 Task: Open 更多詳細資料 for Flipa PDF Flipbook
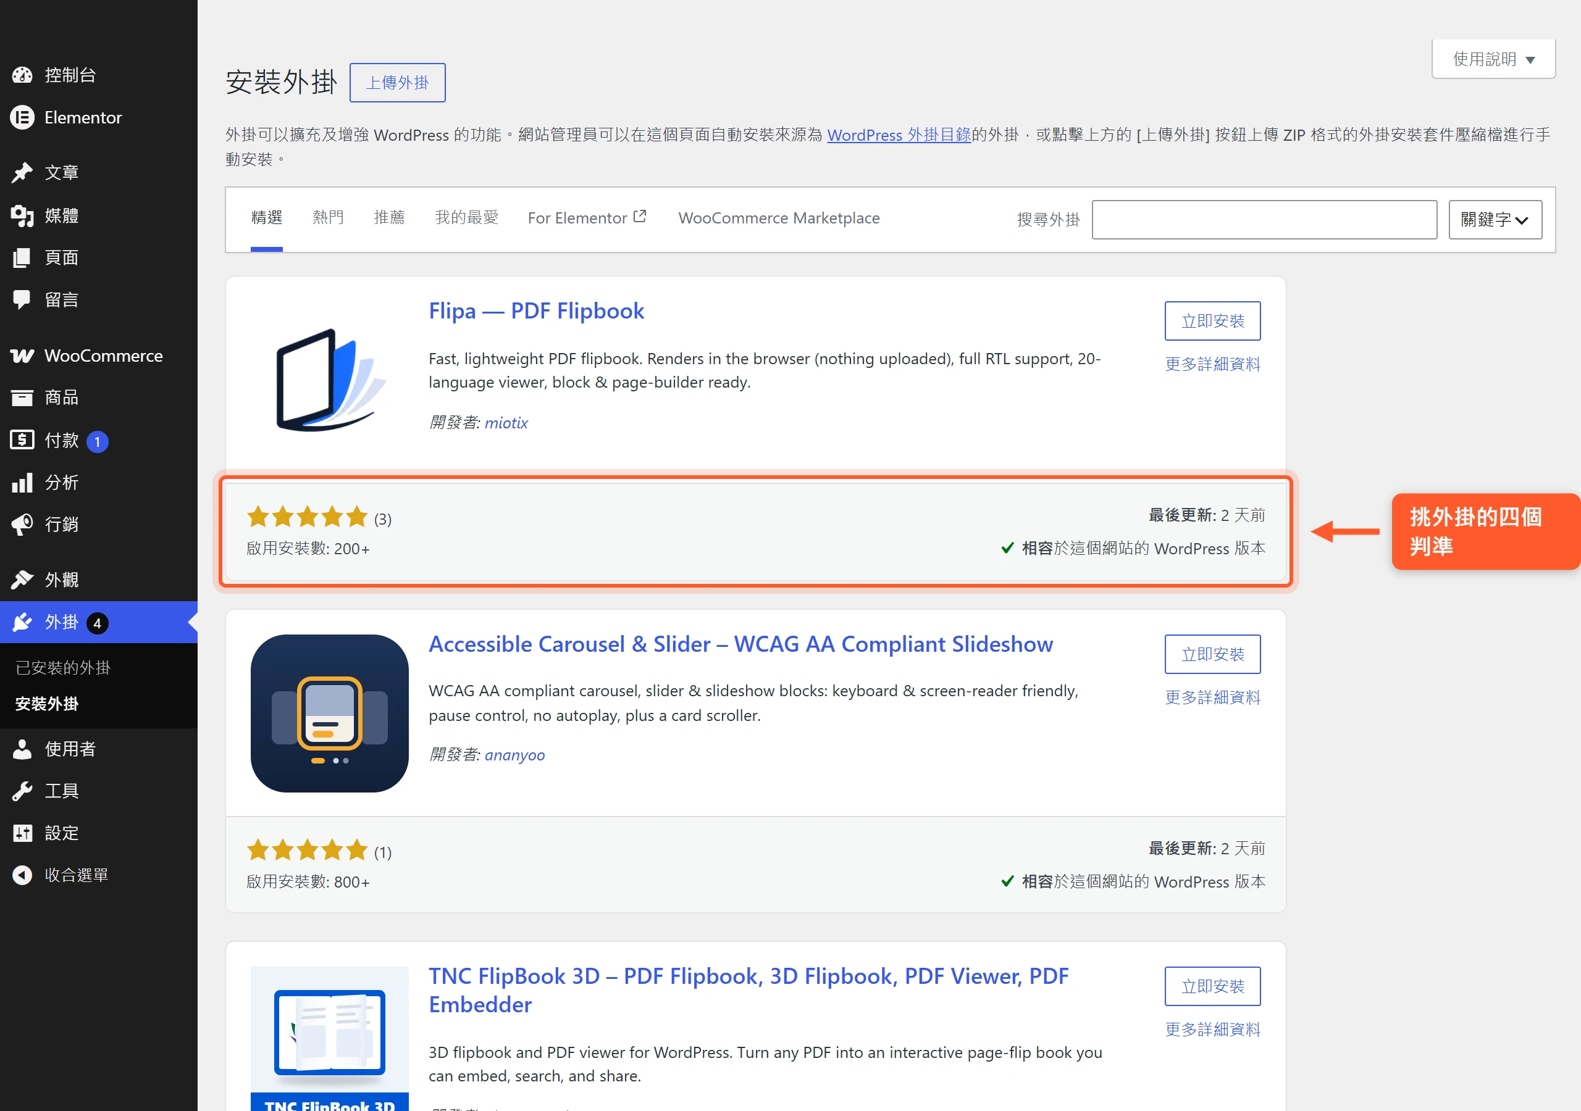pyautogui.click(x=1212, y=364)
